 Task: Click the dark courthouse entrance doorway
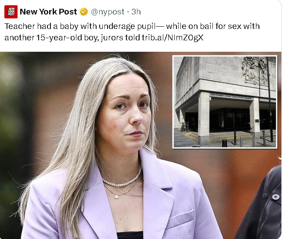230,119
